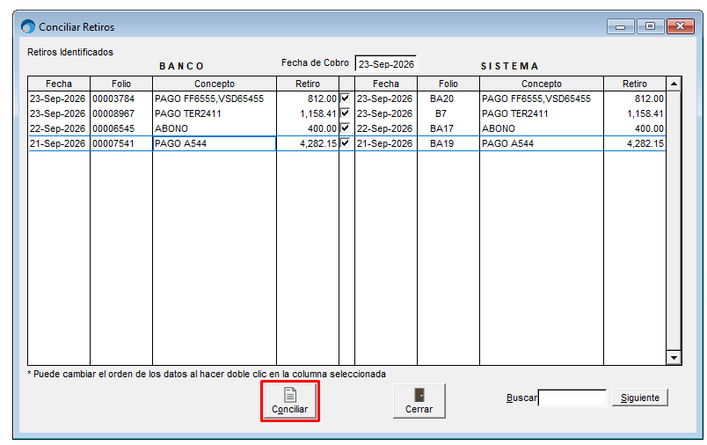Click Banco Fecha column header
This screenshot has width=707, height=445.
59,84
